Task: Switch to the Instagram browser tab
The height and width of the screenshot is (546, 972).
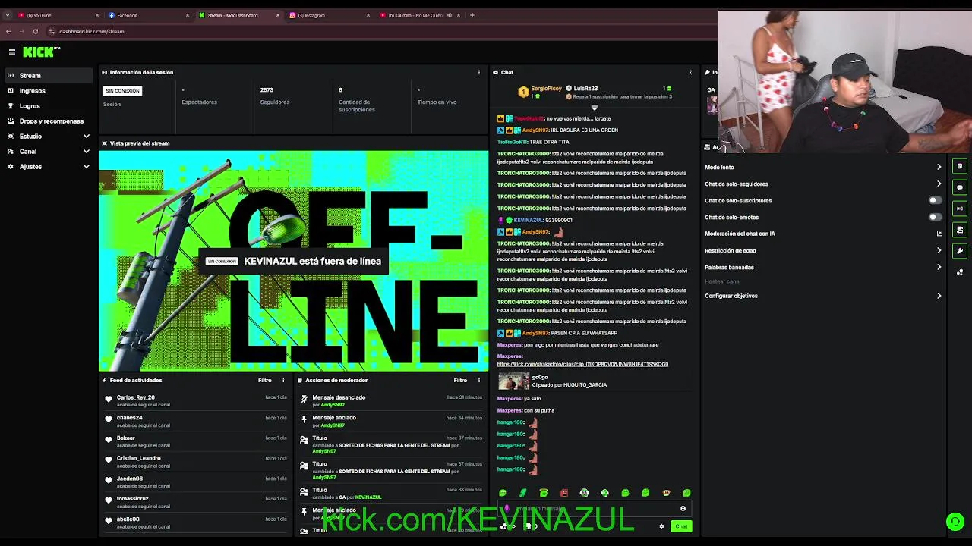Action: click(329, 15)
